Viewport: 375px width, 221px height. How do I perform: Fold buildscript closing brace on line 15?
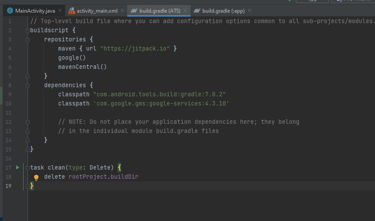pyautogui.click(x=28, y=150)
